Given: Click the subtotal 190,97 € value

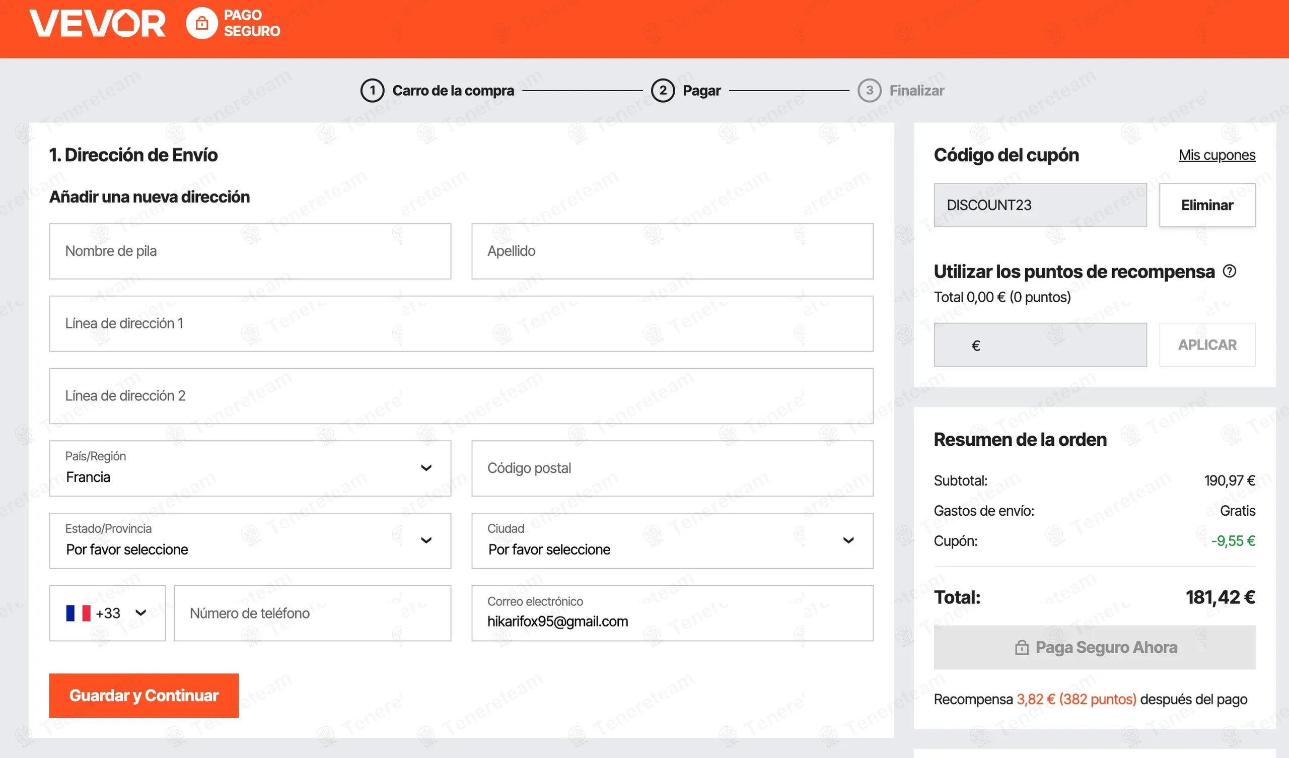Looking at the screenshot, I should (1230, 480).
